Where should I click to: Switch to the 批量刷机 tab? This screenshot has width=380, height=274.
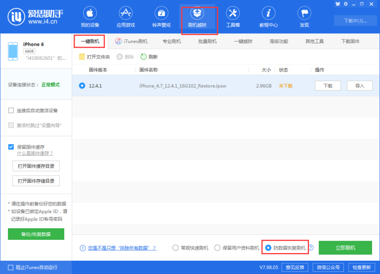208,41
